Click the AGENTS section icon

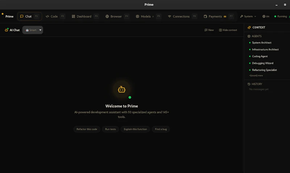(249, 36)
